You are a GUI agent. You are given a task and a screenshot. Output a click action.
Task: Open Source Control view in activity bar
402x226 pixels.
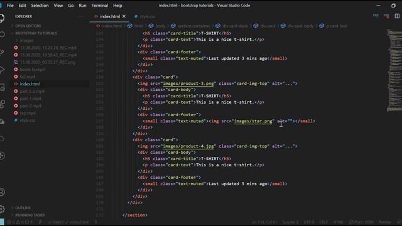pos(2,52)
